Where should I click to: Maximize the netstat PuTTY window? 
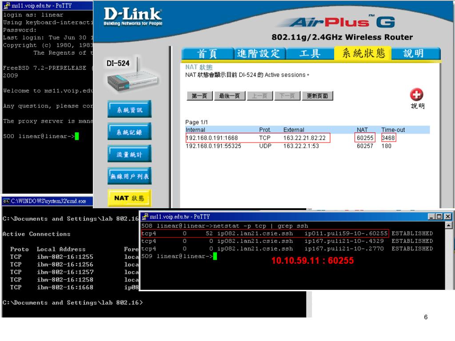tap(439, 217)
